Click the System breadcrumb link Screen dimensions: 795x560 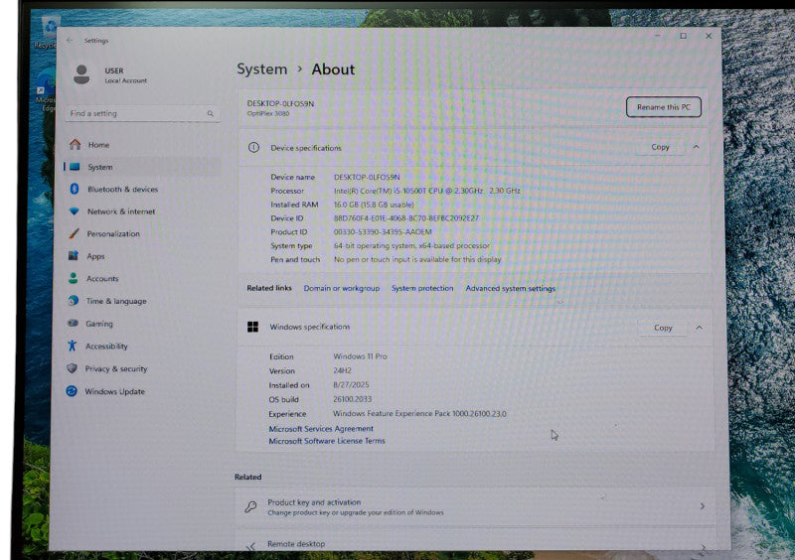click(x=261, y=69)
